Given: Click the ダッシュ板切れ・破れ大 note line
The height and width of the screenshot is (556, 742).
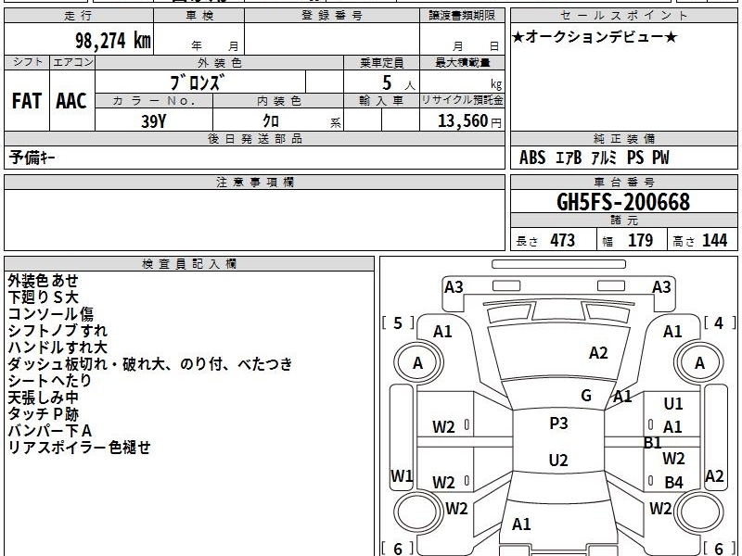Looking at the screenshot, I should [x=150, y=364].
